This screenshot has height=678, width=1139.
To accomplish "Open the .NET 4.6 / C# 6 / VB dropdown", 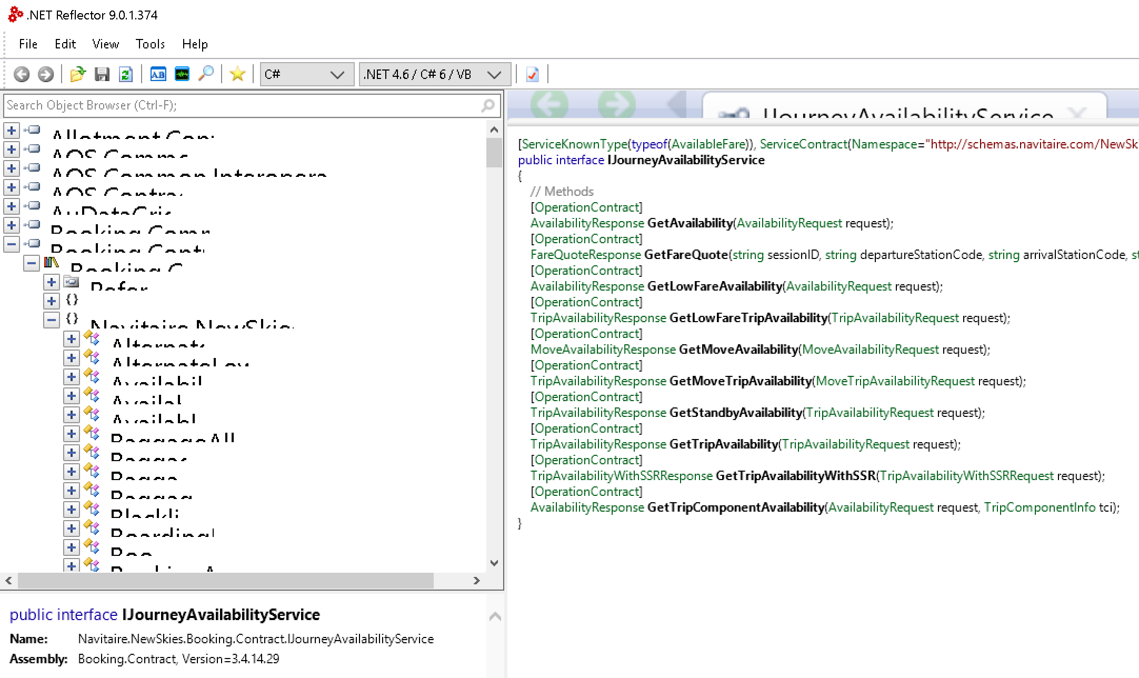I will [x=435, y=74].
